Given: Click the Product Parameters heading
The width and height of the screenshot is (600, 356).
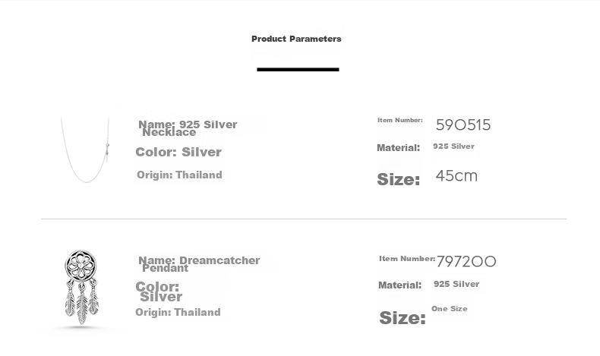Looking at the screenshot, I should [x=296, y=39].
